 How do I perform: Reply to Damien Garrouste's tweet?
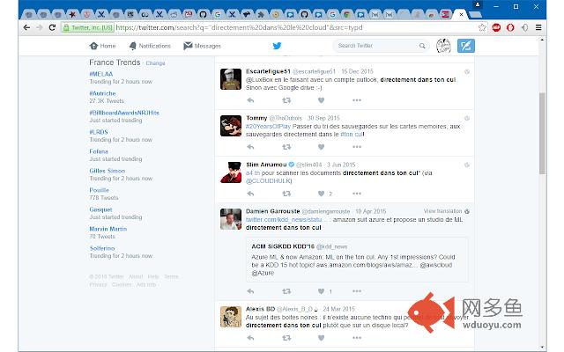pos(250,291)
